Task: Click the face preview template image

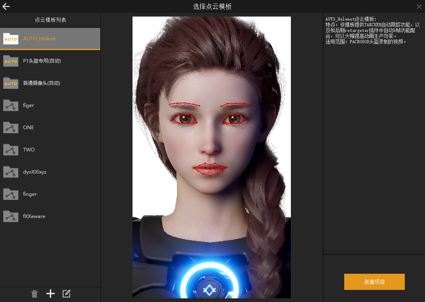Action: pos(212,157)
